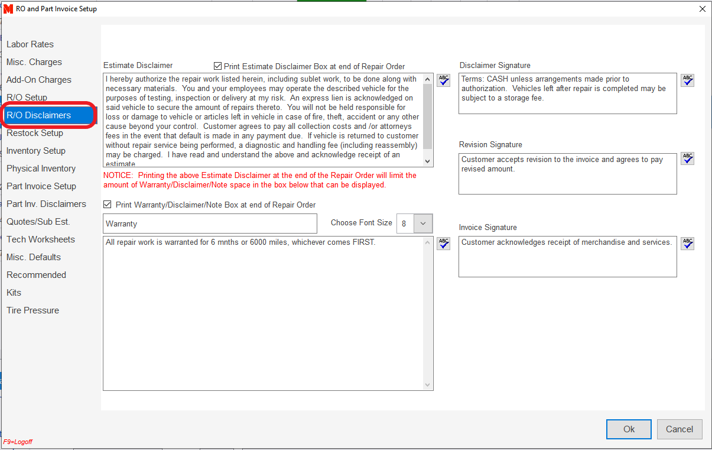Switch to R/O Setup section
Image resolution: width=712 pixels, height=450 pixels.
click(27, 98)
